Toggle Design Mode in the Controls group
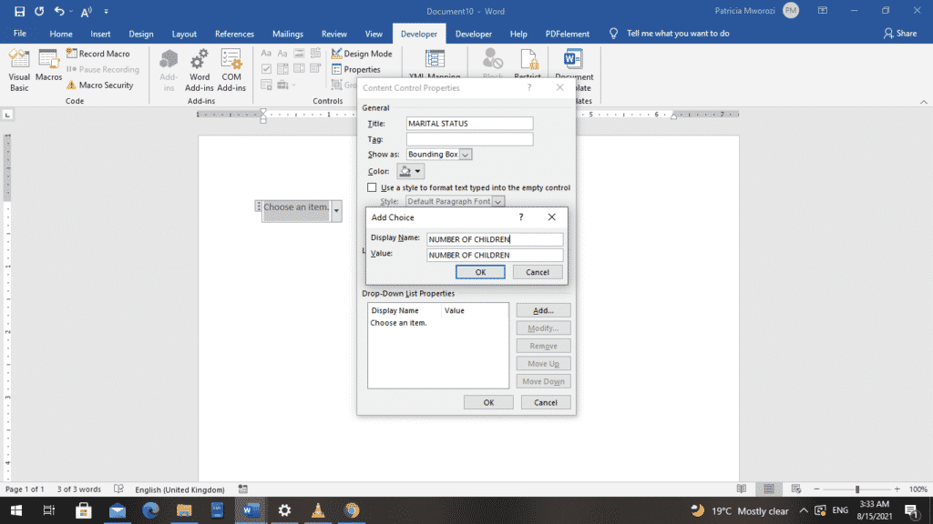This screenshot has width=933, height=524. [x=362, y=54]
